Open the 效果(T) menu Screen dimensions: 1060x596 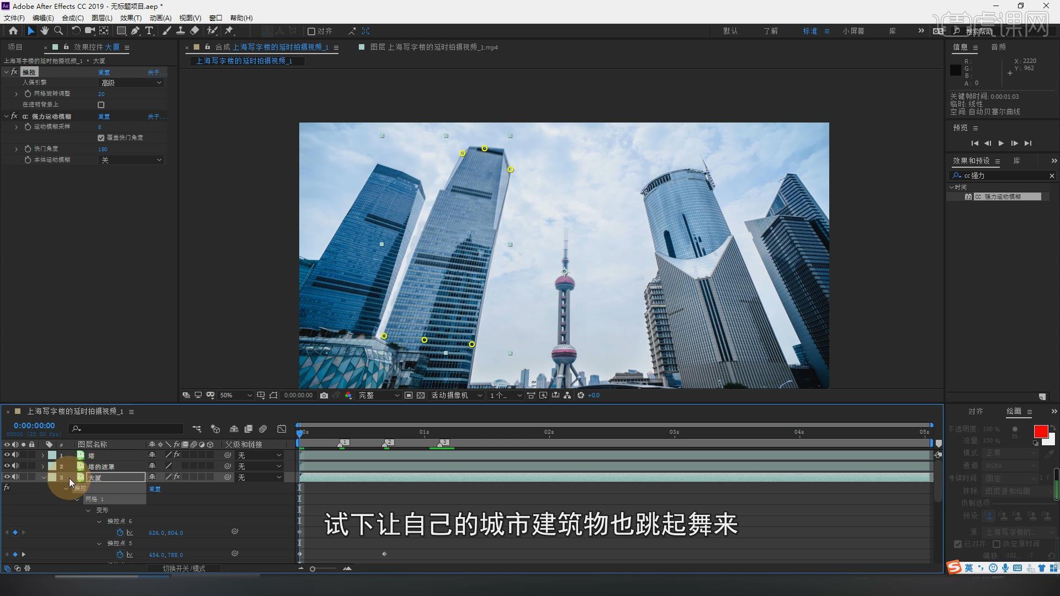(131, 18)
